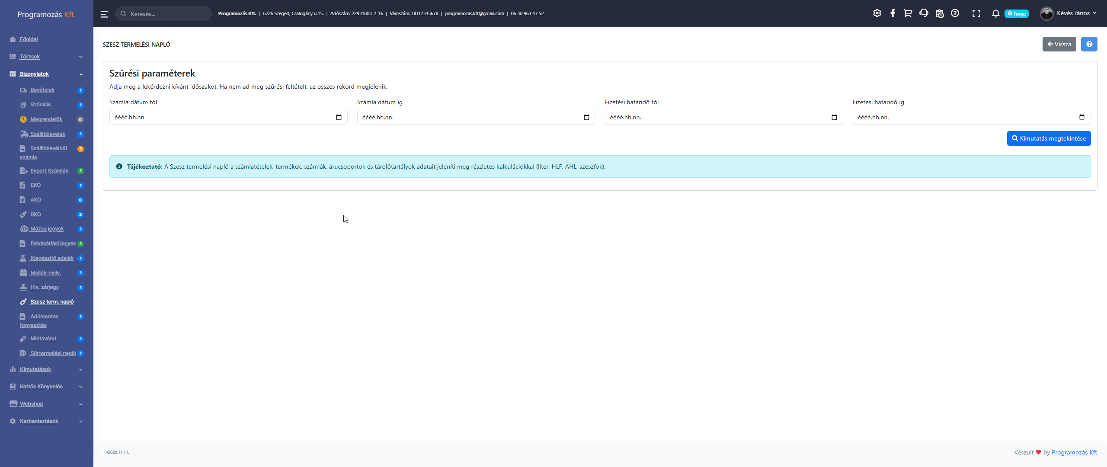
Task: Open calendar picker for Fizetési határidő ig
Action: pyautogui.click(x=1081, y=117)
